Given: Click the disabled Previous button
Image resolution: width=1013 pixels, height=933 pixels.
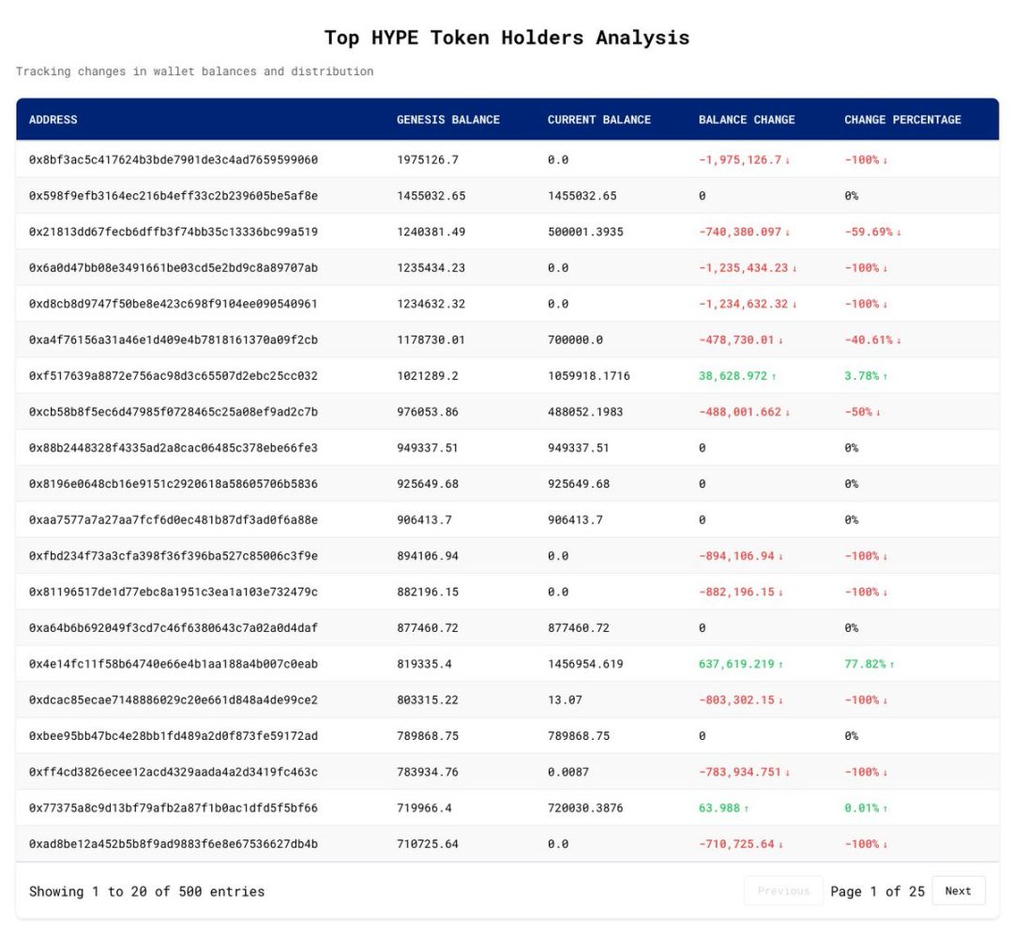Looking at the screenshot, I should [783, 891].
